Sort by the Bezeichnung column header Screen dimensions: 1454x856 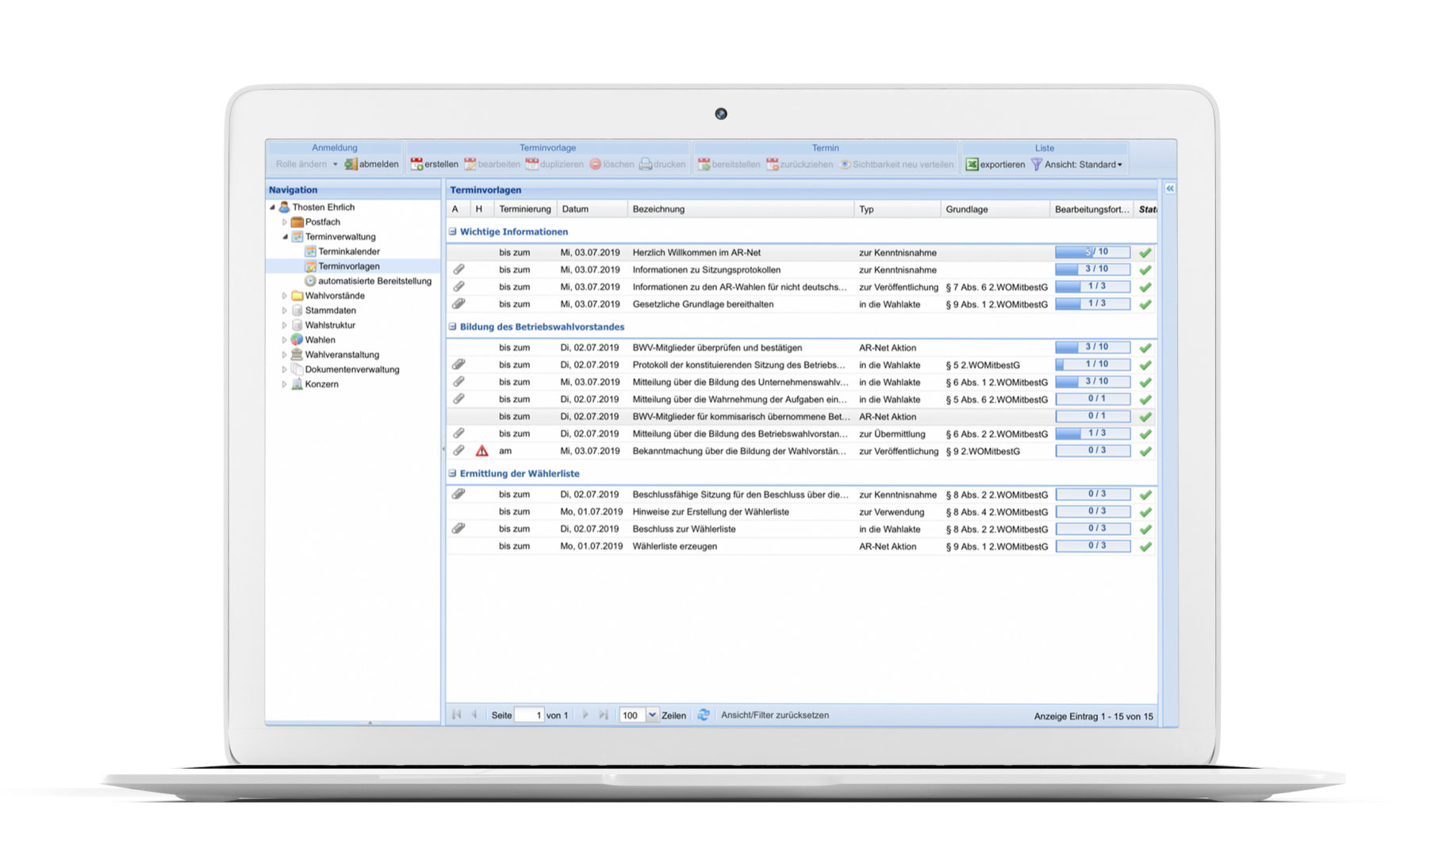740,209
